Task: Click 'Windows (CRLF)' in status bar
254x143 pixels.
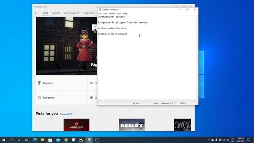Action: click(168, 103)
